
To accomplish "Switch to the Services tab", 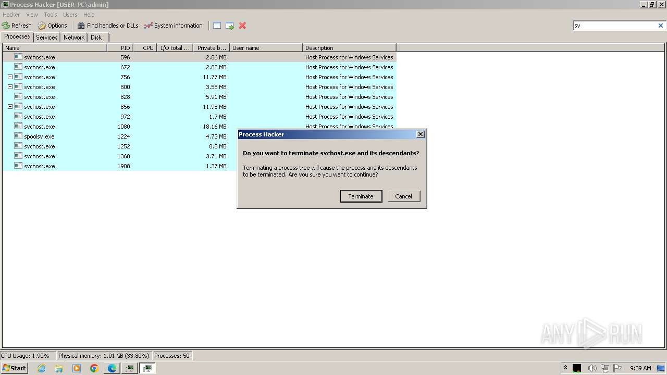I will [47, 37].
